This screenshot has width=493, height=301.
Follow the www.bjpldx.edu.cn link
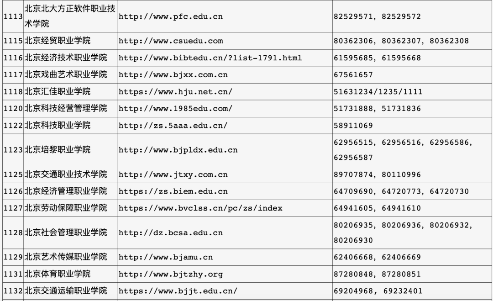tap(178, 150)
